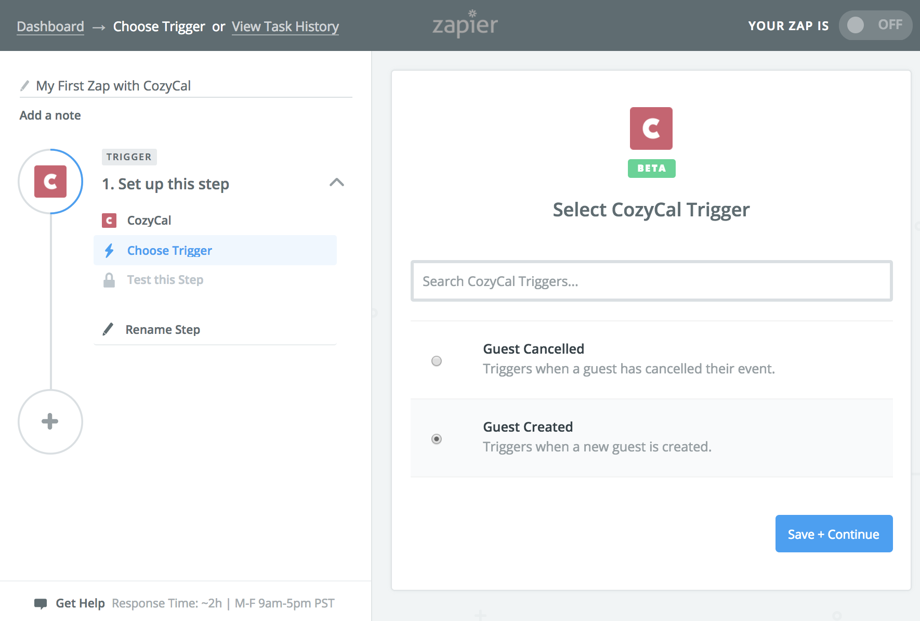
Task: Click the Search CozyCal Triggers field
Action: (x=651, y=281)
